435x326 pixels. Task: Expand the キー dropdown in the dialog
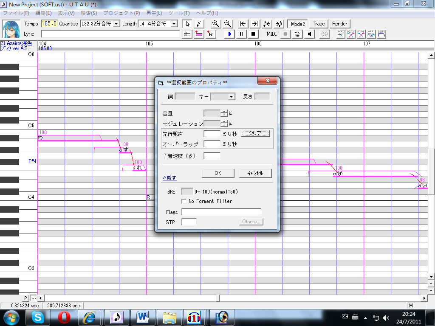[x=231, y=96]
